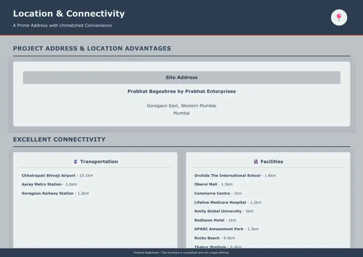Click the pink location pin icon

coord(339,18)
